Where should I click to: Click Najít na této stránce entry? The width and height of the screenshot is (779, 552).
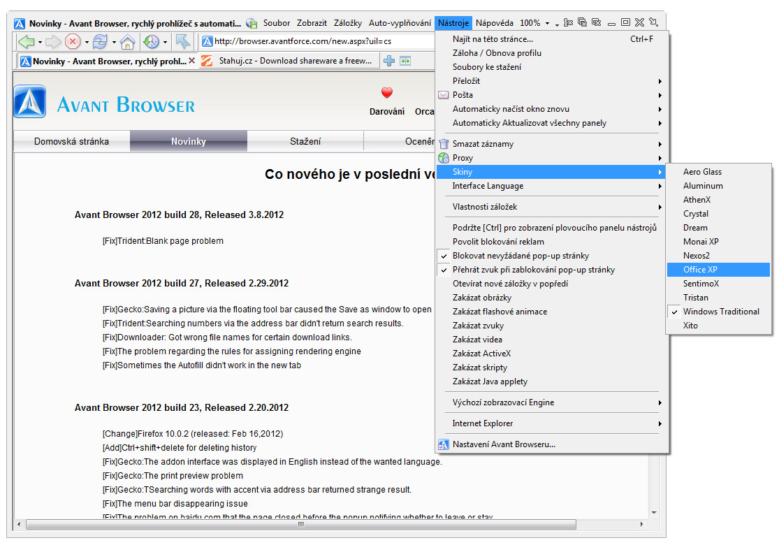click(x=552, y=39)
